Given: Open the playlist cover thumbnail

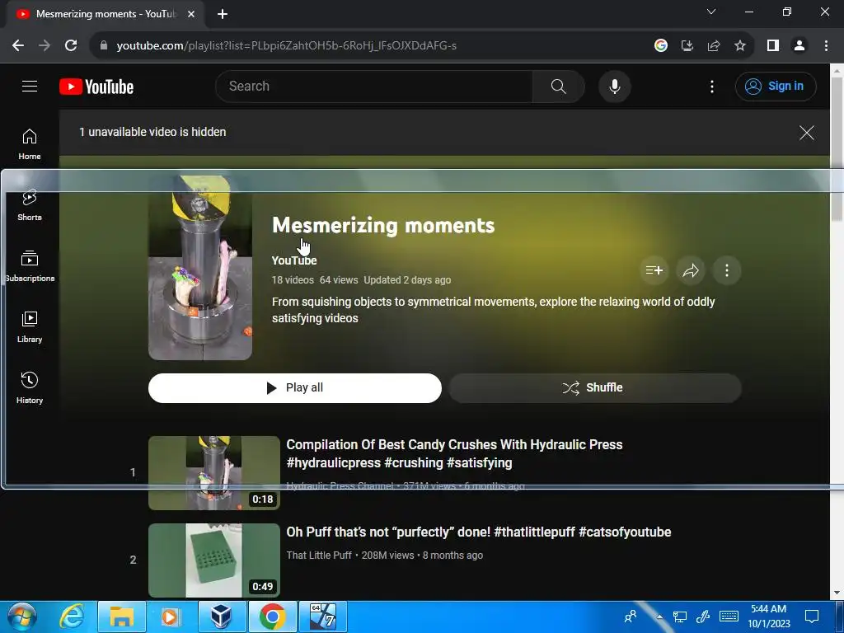Looking at the screenshot, I should 200,267.
